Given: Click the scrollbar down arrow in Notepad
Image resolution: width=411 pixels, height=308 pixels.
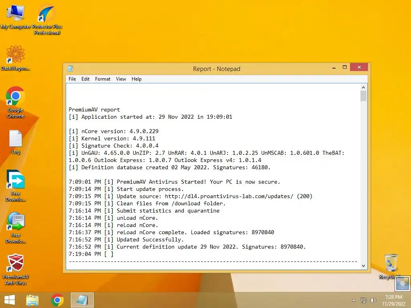Looking at the screenshot, I should [x=363, y=265].
